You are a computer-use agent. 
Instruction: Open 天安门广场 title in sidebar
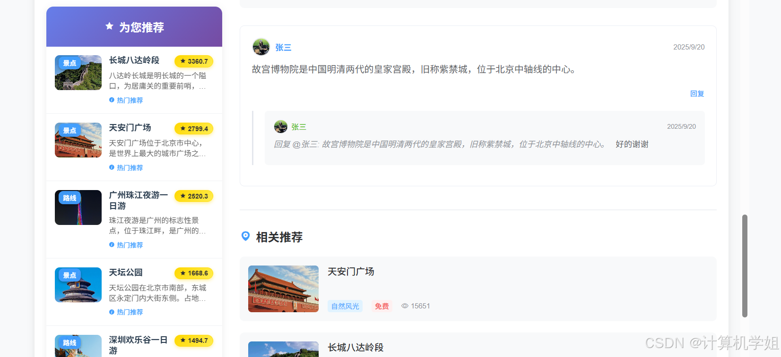(130, 128)
